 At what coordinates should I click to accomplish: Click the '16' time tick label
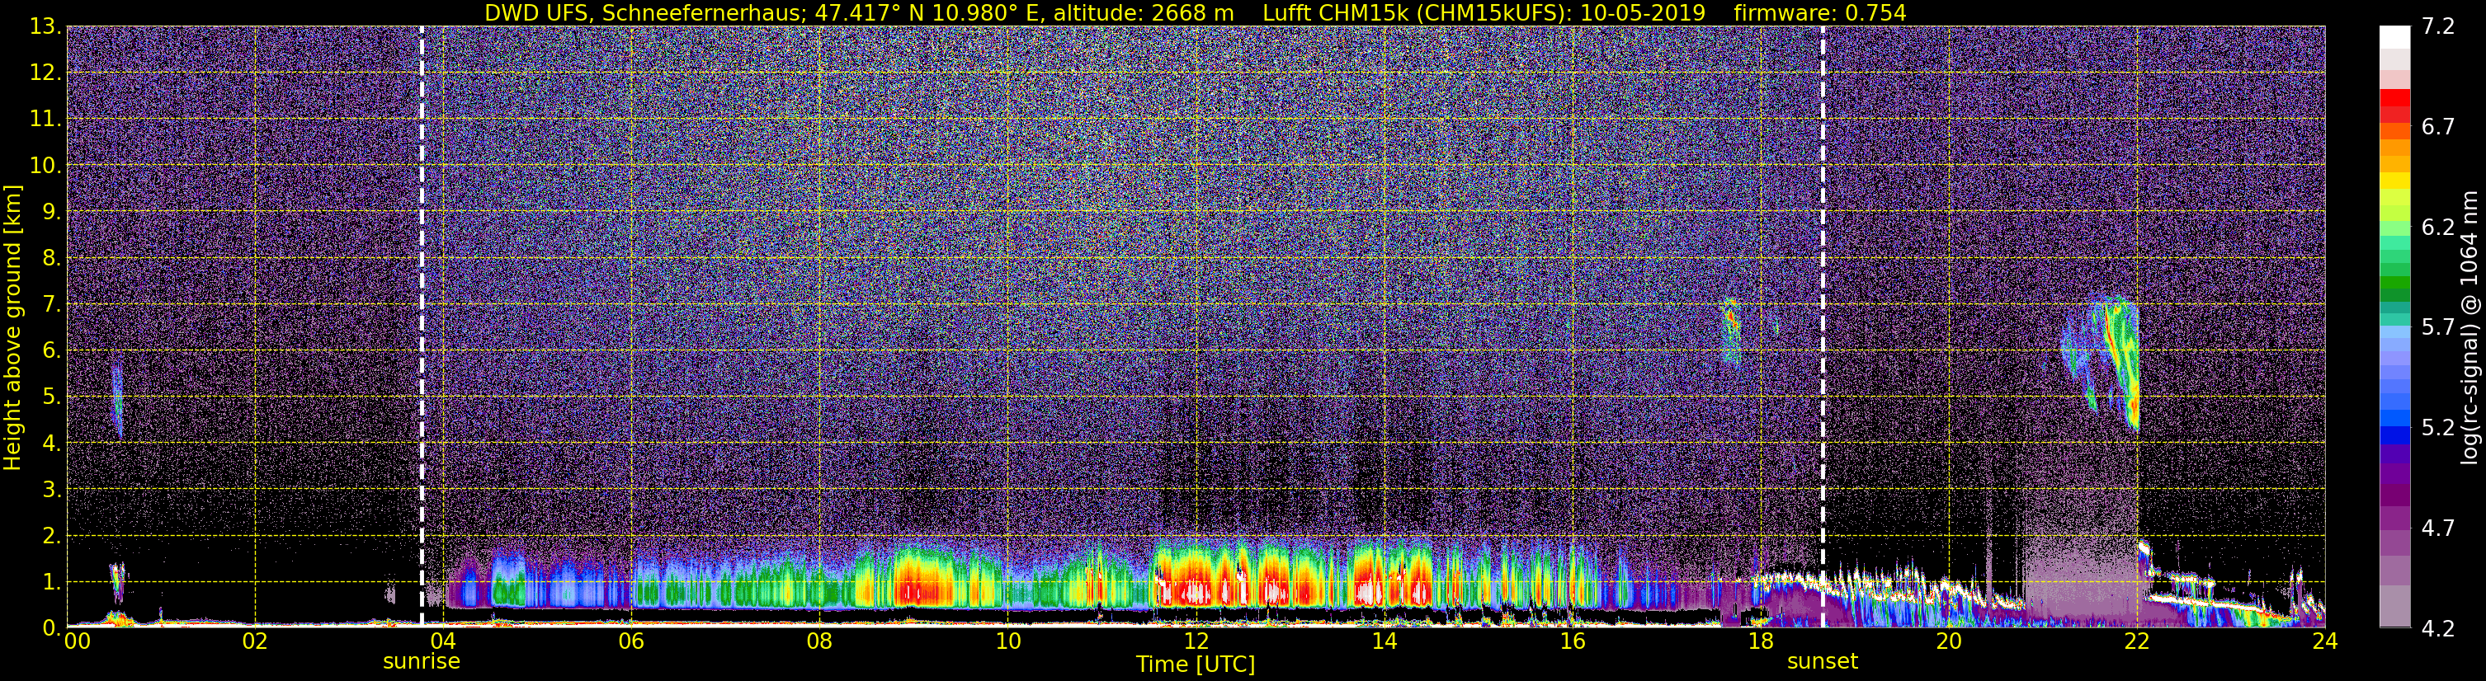1572,641
